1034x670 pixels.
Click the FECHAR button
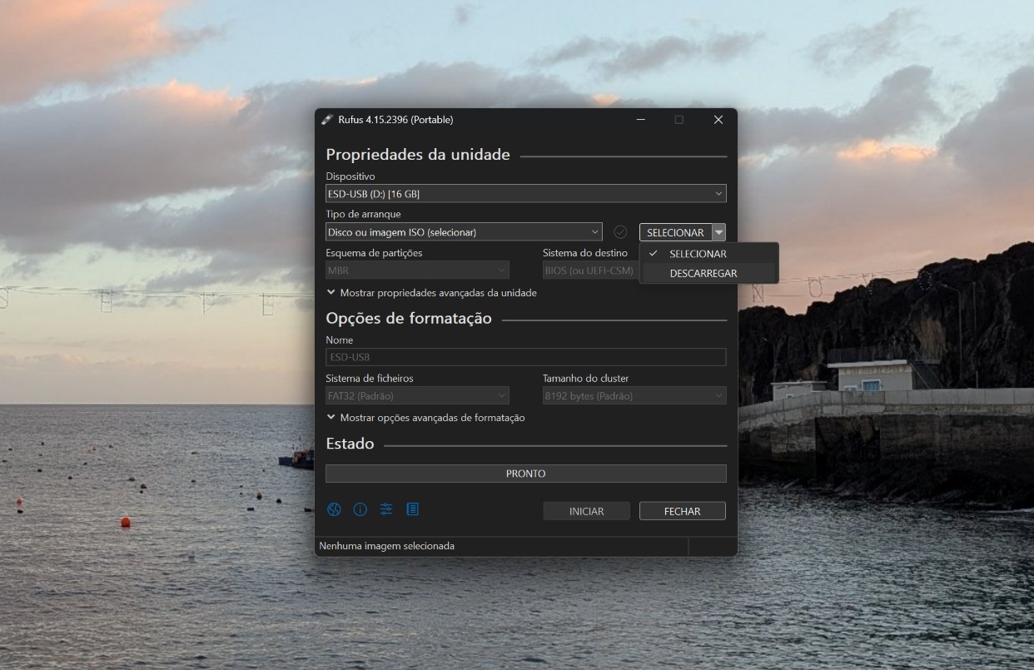click(683, 511)
